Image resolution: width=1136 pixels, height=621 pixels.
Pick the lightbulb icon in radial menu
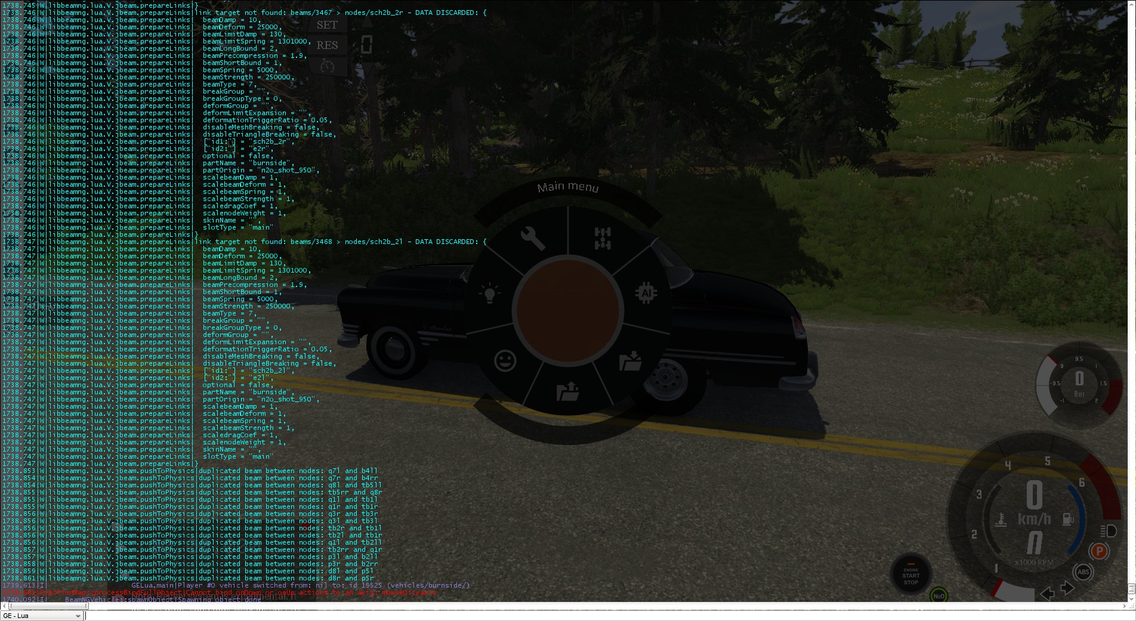(489, 293)
